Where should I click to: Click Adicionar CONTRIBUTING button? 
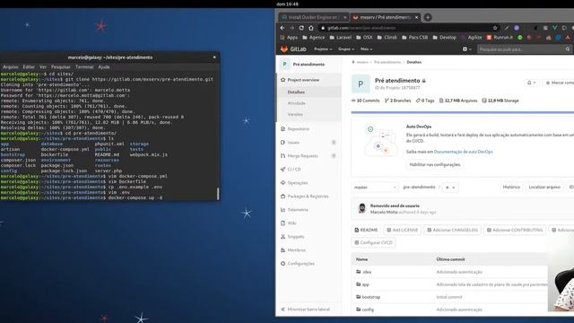(515, 230)
